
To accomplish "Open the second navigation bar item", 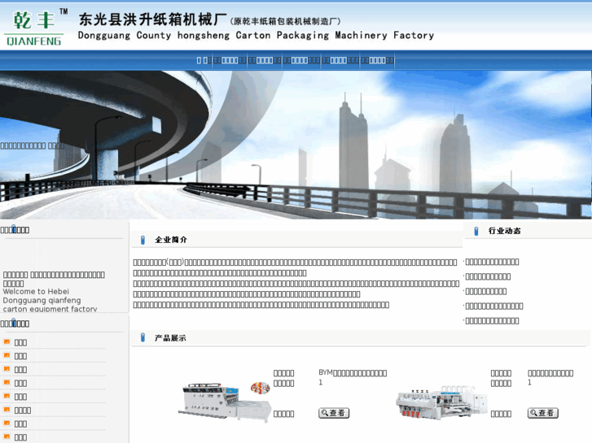I will tap(230, 60).
